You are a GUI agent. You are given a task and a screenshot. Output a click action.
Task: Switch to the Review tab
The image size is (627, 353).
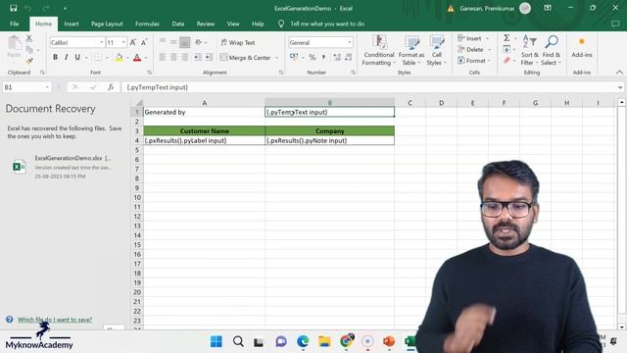click(x=205, y=24)
